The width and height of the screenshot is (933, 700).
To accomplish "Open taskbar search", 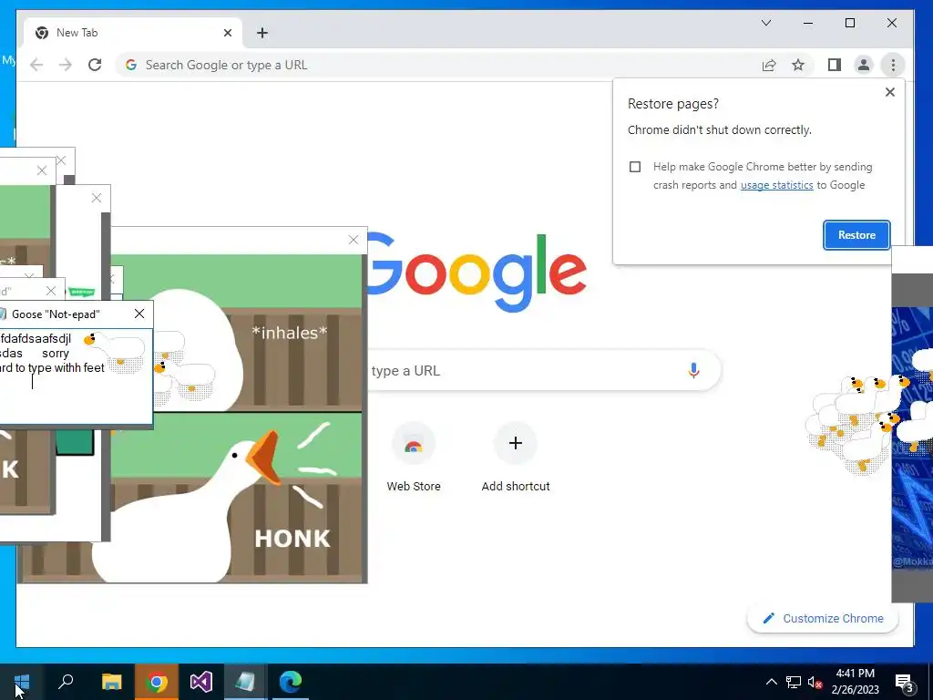I will [x=66, y=682].
